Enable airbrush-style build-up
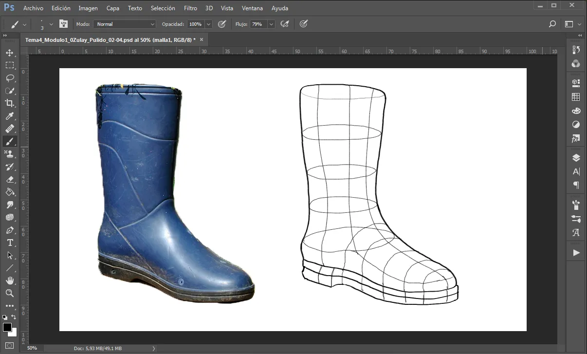 coord(285,24)
